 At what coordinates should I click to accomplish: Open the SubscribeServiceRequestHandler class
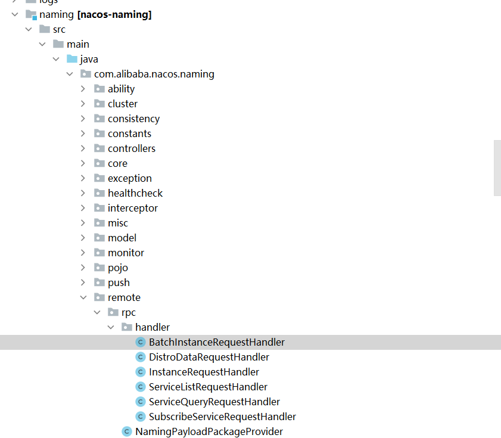222,416
